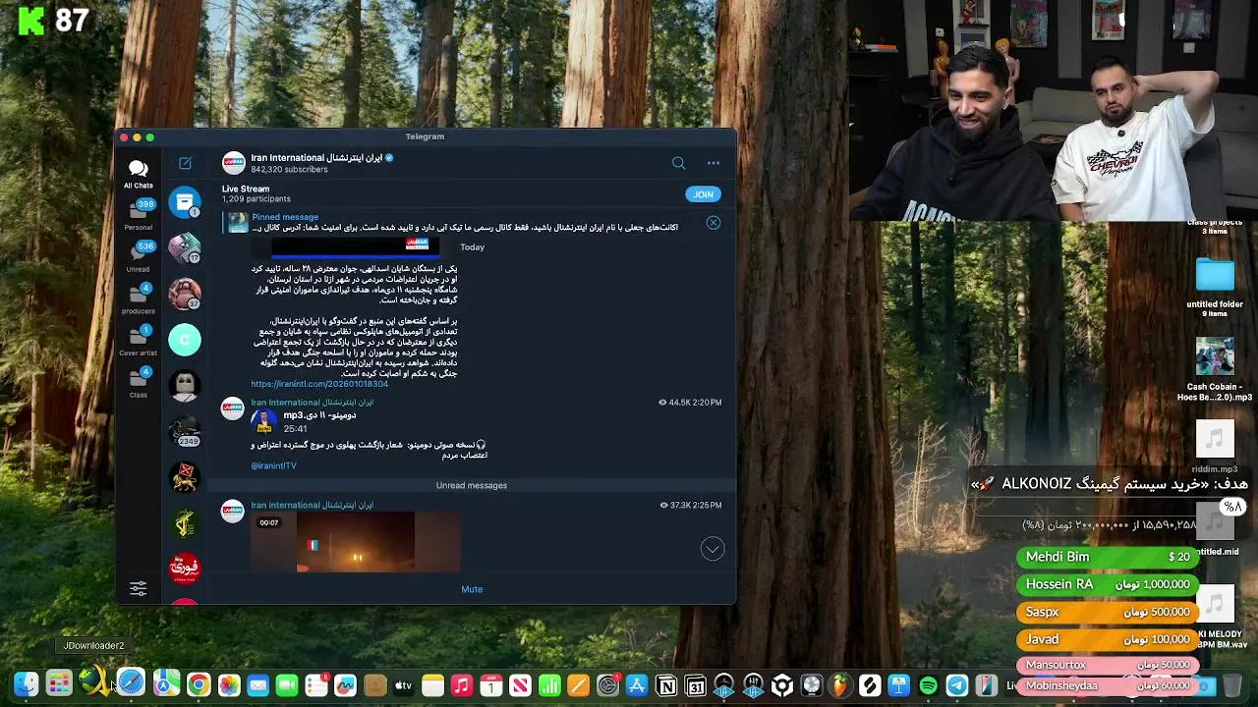Screen dimensions: 1258x707
Task: Launch JDownloader2 from the Dock
Action: point(94,682)
